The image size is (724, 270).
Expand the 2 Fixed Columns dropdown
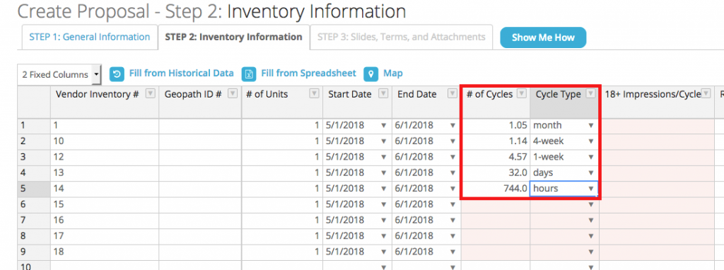tap(59, 74)
